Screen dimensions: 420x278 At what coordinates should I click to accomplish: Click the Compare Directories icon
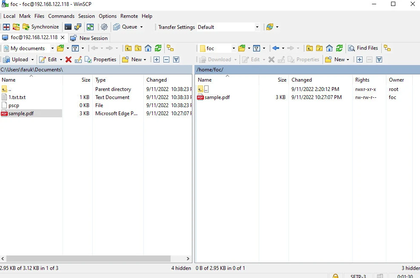(6, 27)
